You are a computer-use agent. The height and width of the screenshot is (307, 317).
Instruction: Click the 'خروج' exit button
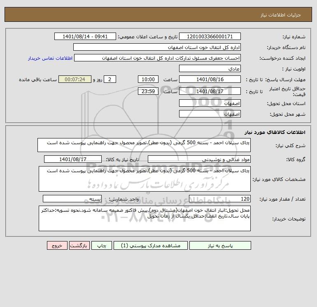click(x=57, y=246)
